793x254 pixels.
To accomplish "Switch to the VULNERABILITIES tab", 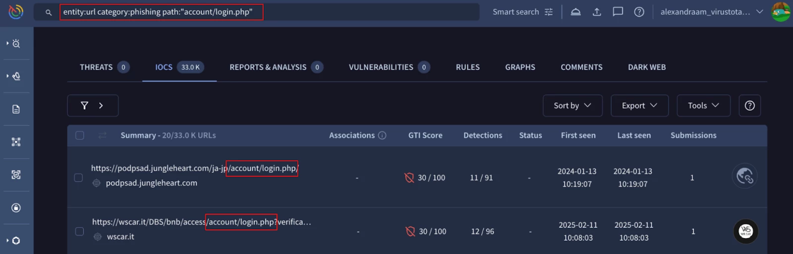I will [x=389, y=67].
